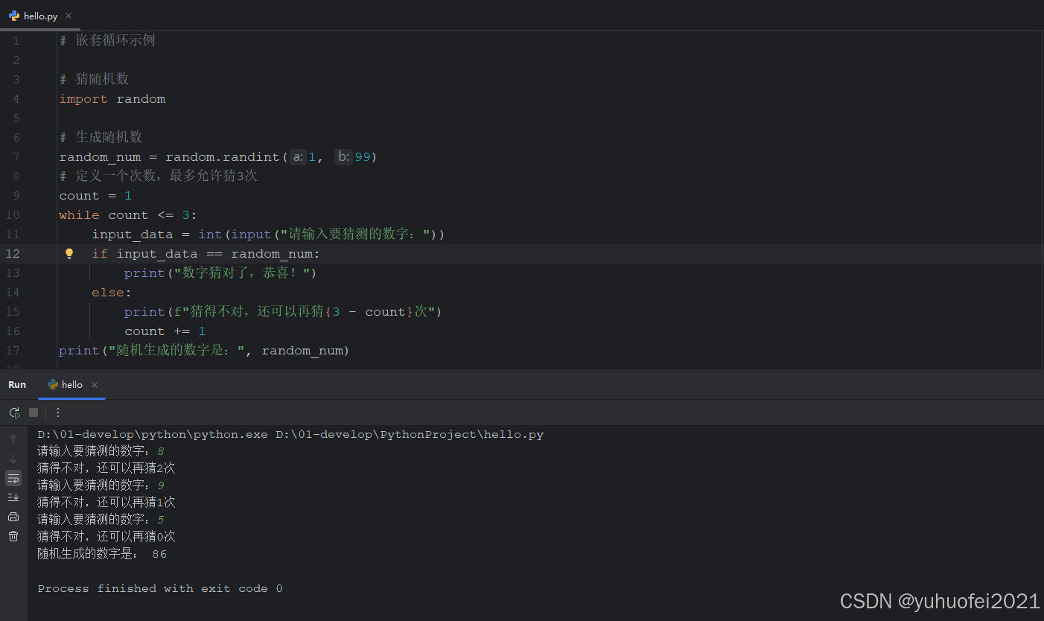Click the '# 定义一个次数' comment on line 8
This screenshot has width=1044, height=621.
coord(159,176)
